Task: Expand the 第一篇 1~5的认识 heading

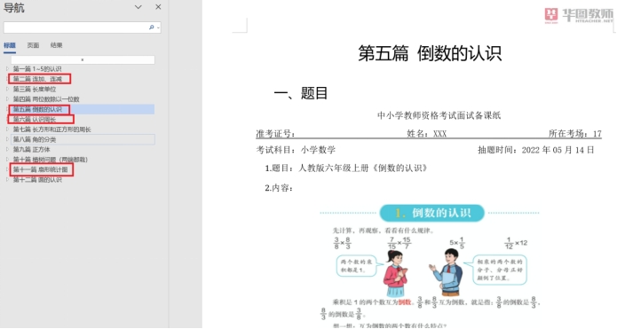Action: point(7,69)
